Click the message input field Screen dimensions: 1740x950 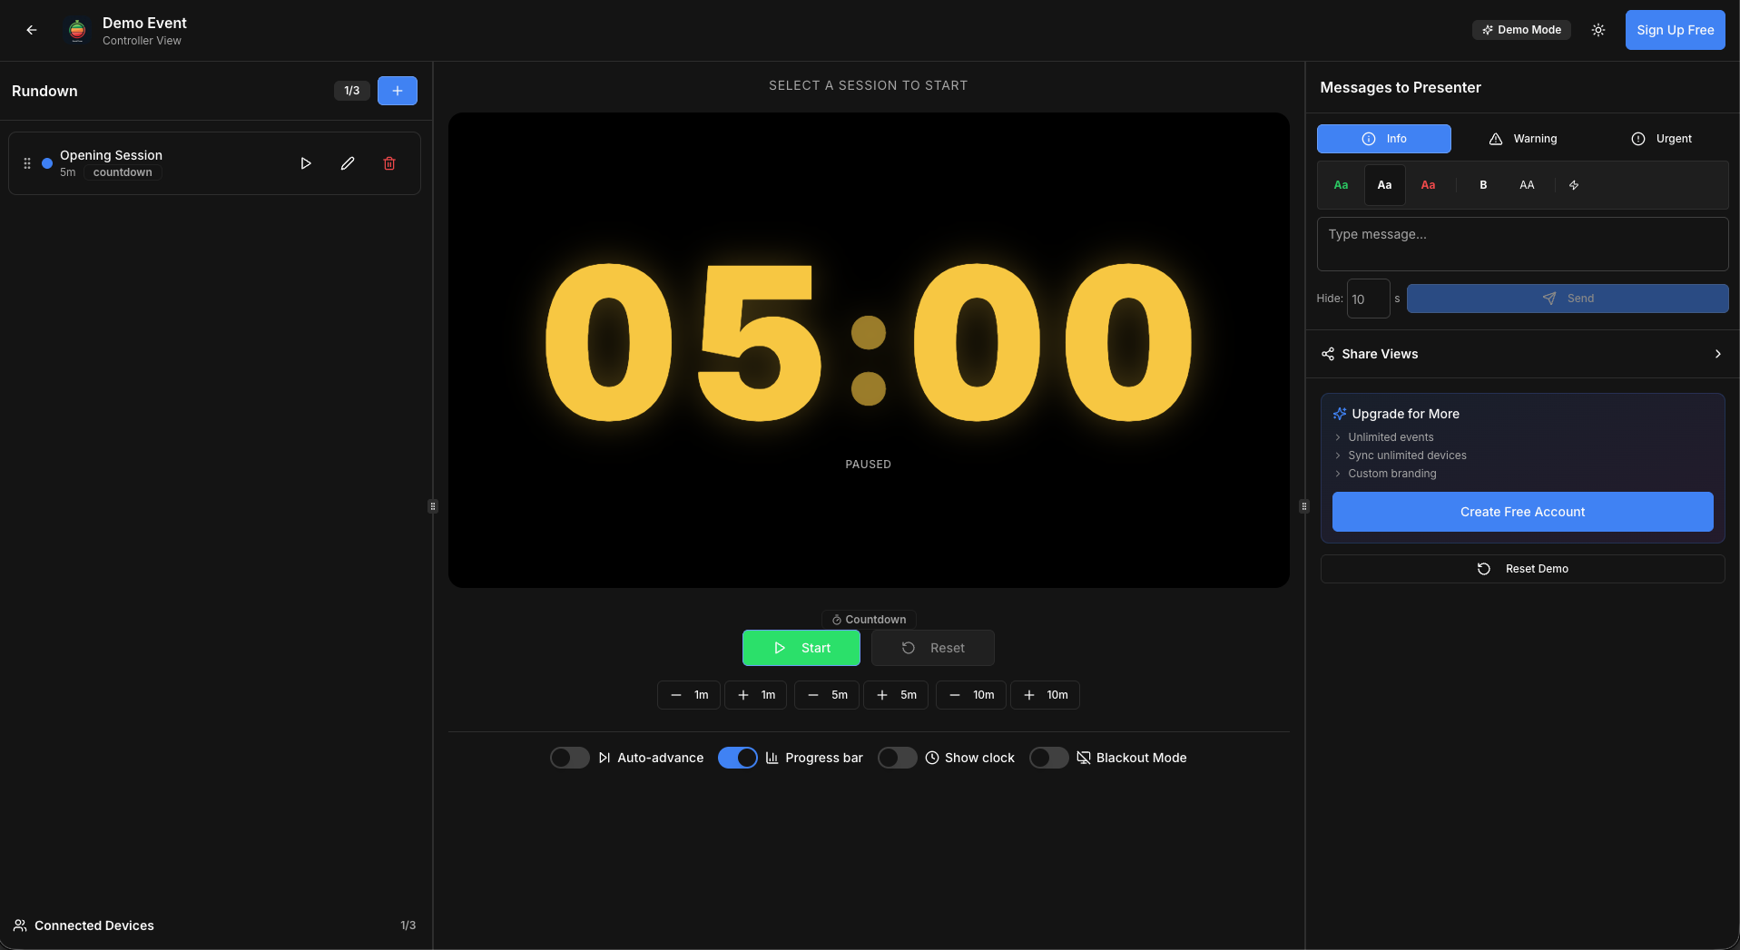(1521, 243)
